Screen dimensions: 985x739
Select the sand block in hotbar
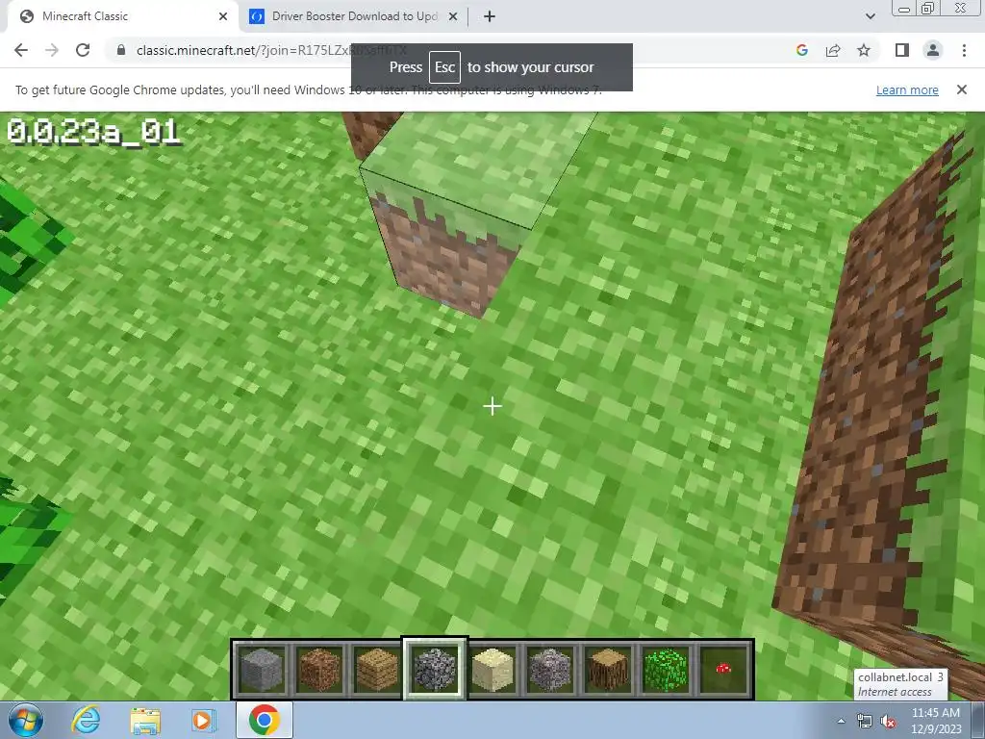tap(492, 670)
